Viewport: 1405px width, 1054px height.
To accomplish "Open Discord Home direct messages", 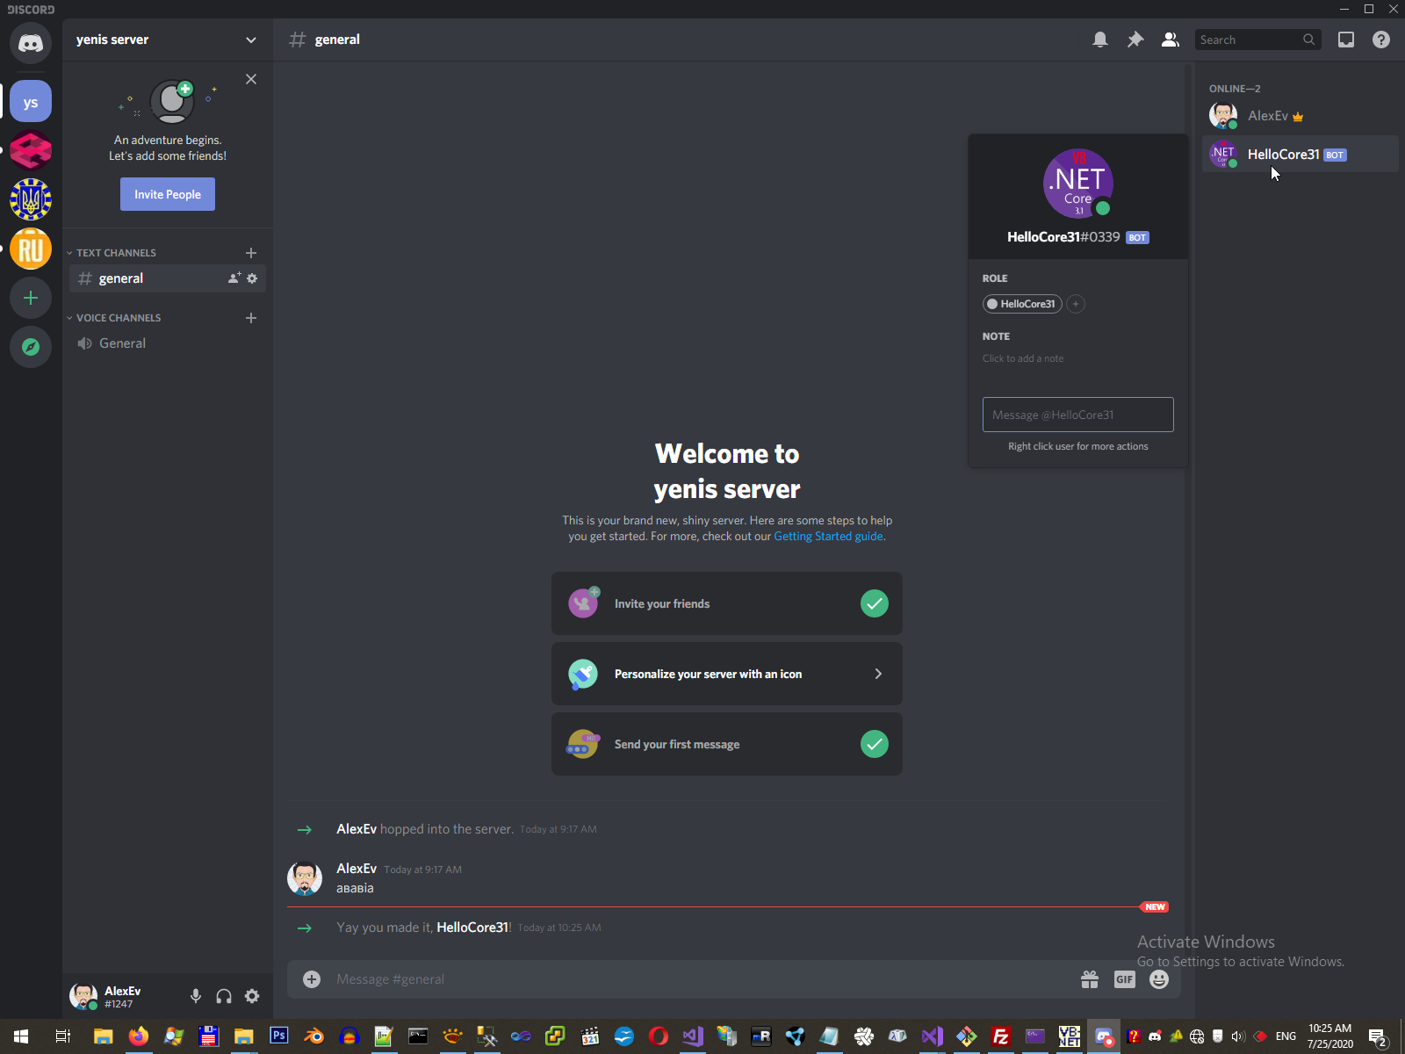I will coord(31,42).
